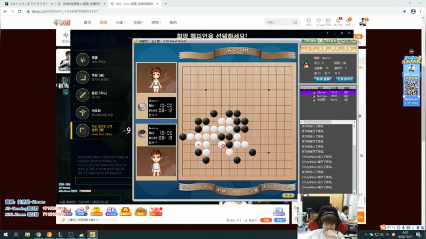Open the 首页 home tab on Douyu
Image resolution: width=426 pixels, height=239 pixels.
[87, 22]
